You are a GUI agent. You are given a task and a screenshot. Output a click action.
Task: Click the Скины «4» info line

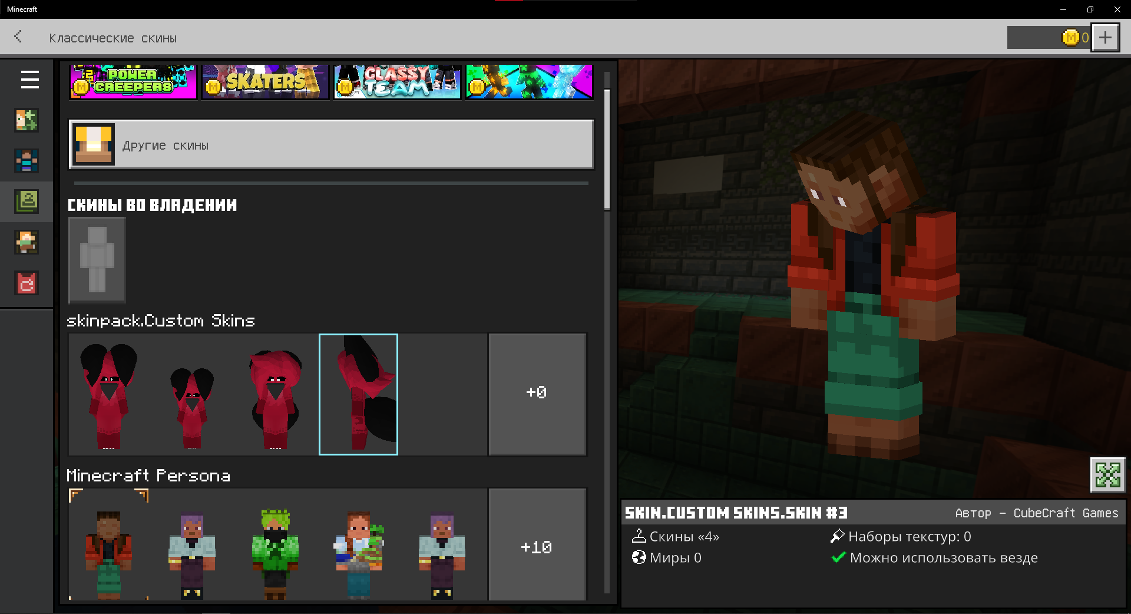tap(676, 536)
